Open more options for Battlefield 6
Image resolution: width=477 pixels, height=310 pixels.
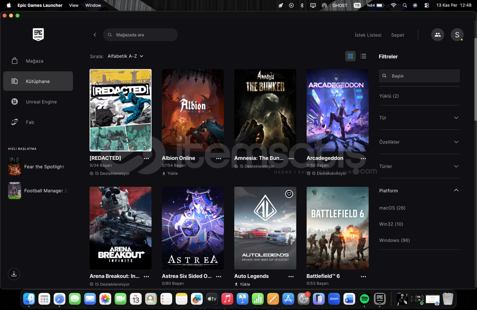[x=363, y=276]
